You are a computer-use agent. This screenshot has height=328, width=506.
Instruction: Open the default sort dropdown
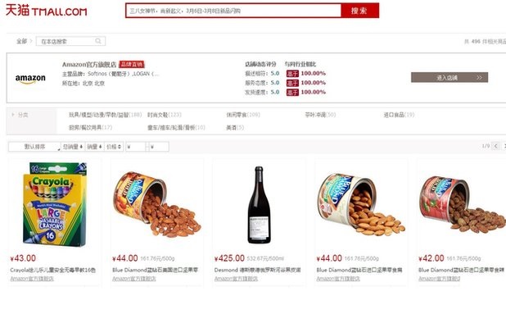click(34, 147)
